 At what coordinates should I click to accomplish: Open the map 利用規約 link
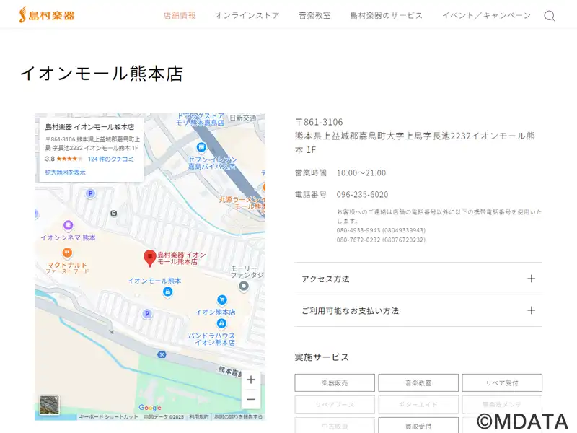click(199, 417)
